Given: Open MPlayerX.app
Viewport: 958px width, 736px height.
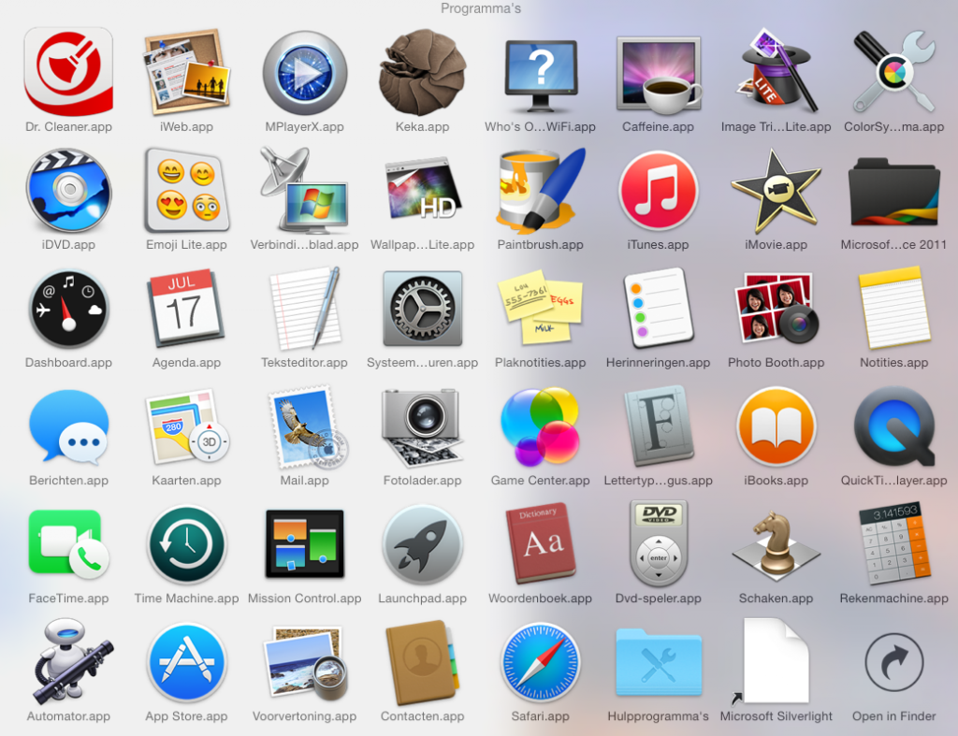Looking at the screenshot, I should 304,73.
